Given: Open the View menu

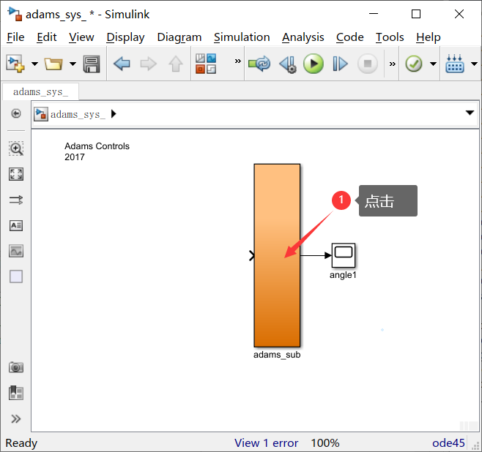Looking at the screenshot, I should (81, 37).
